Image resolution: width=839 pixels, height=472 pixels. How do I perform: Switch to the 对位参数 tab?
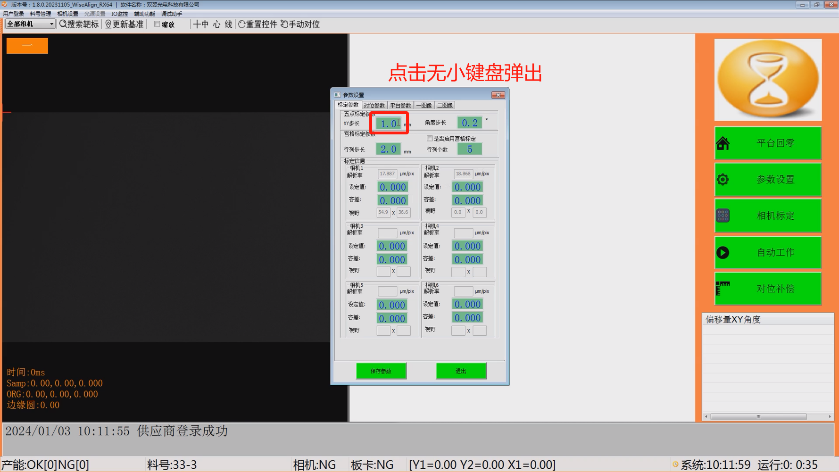(x=374, y=106)
